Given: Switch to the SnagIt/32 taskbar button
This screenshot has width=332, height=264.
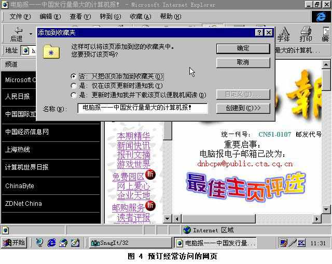Looking at the screenshot, I should (x=130, y=243).
